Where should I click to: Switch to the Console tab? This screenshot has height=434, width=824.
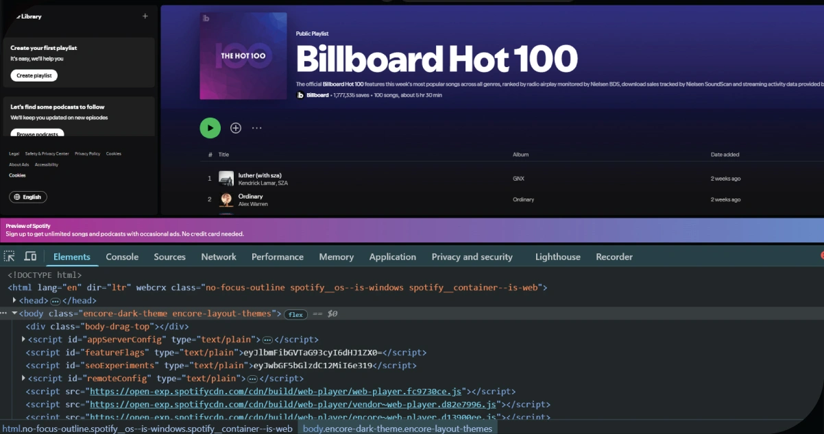click(122, 256)
